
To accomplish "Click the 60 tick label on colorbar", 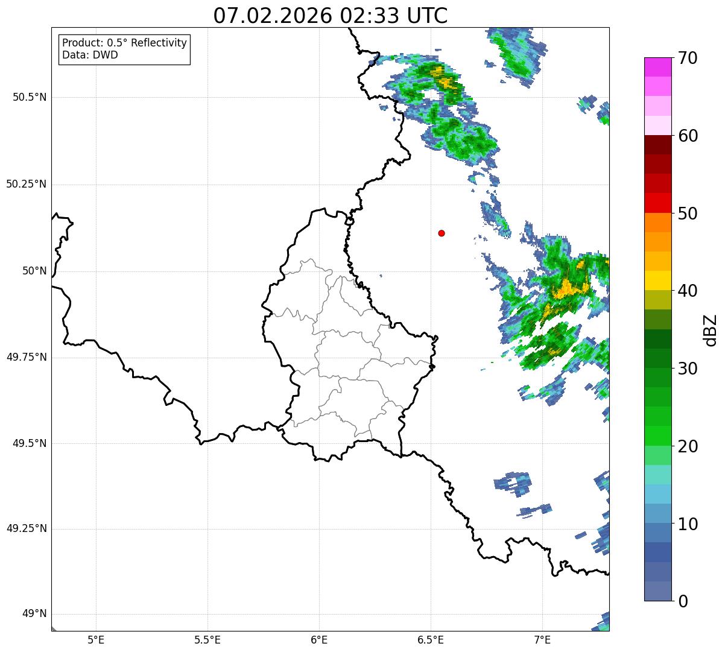I will click(x=688, y=136).
